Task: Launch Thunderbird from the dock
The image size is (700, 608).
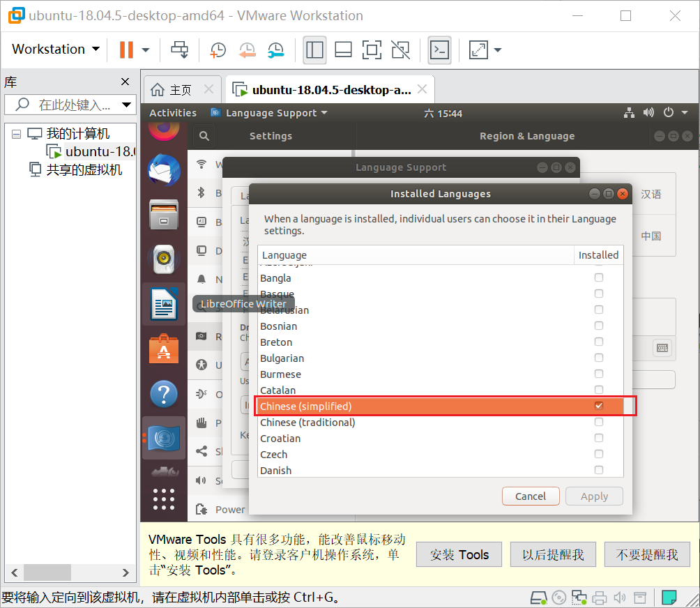Action: coord(164,170)
